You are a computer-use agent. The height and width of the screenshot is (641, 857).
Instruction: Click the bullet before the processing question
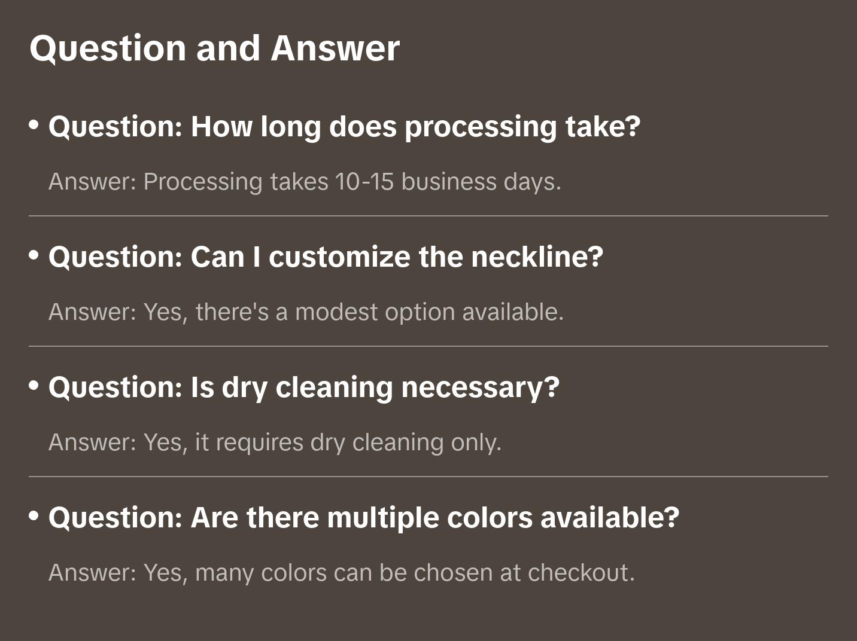(34, 125)
